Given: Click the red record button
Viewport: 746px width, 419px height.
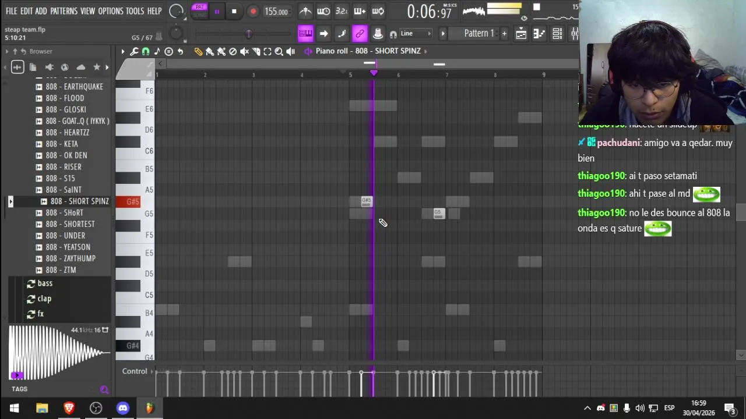Looking at the screenshot, I should 253,11.
